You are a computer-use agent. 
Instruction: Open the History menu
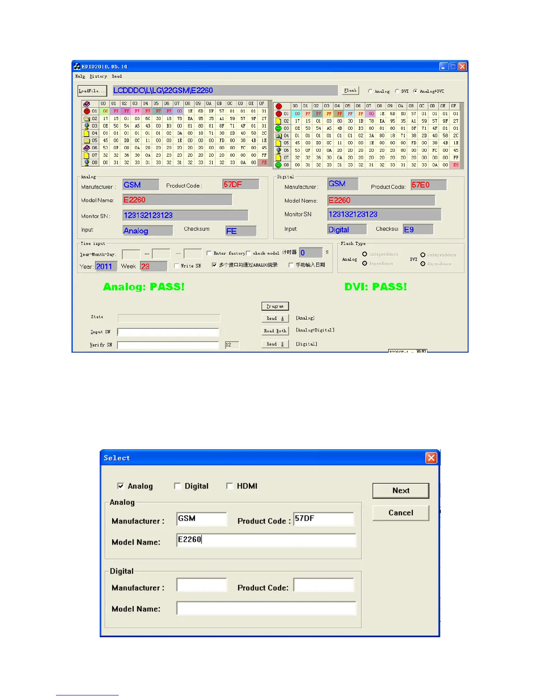(x=98, y=76)
